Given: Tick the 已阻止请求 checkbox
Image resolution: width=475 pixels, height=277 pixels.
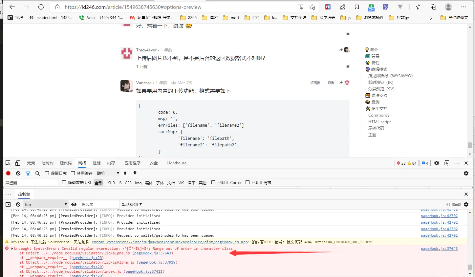Looking at the screenshot, I should coord(248,182).
